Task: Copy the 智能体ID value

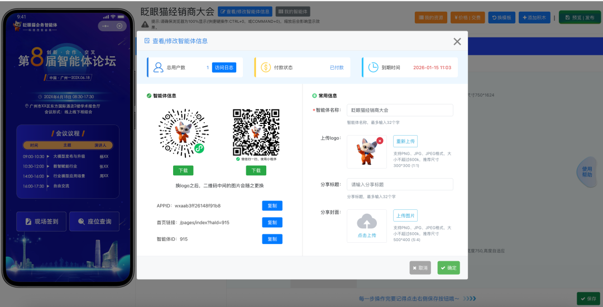Action: point(272,239)
